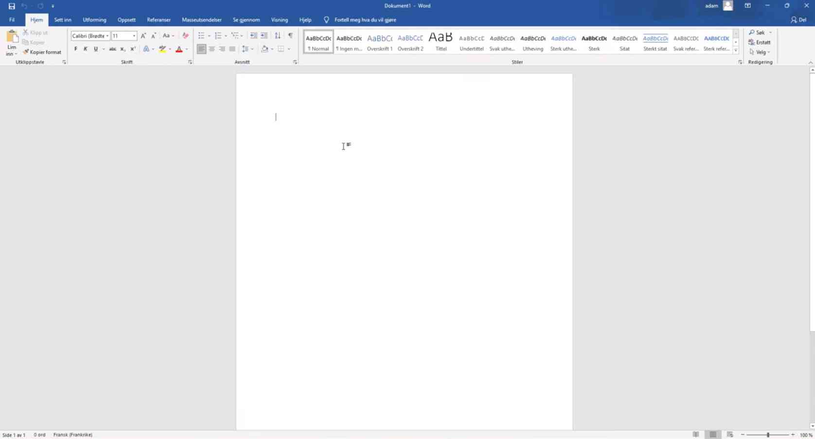Screen dimensions: 815x439
Task: Open the Referanser tab
Action: 159,20
